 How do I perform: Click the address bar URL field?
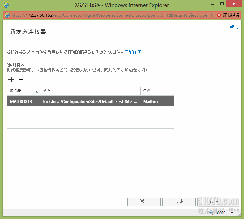coord(112,15)
